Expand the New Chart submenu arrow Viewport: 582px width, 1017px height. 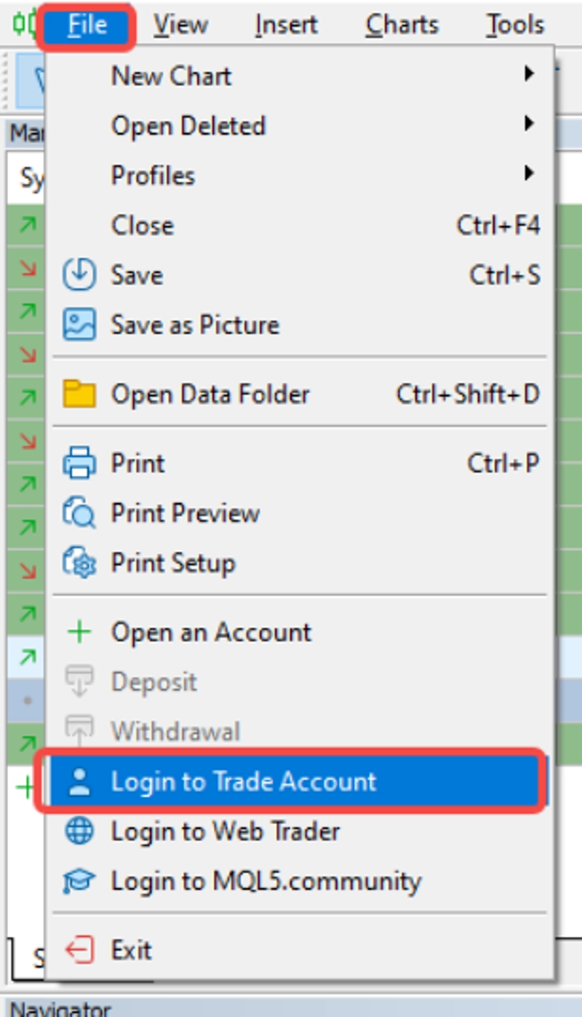click(x=530, y=74)
